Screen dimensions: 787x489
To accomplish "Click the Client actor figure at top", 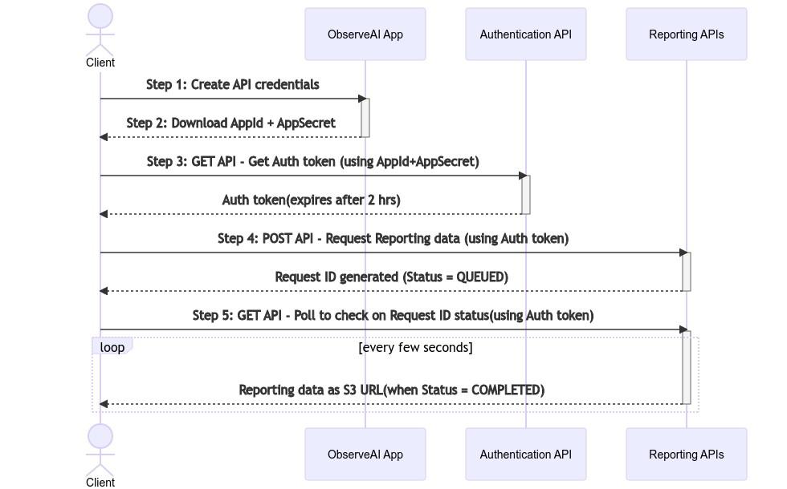I will (100, 32).
